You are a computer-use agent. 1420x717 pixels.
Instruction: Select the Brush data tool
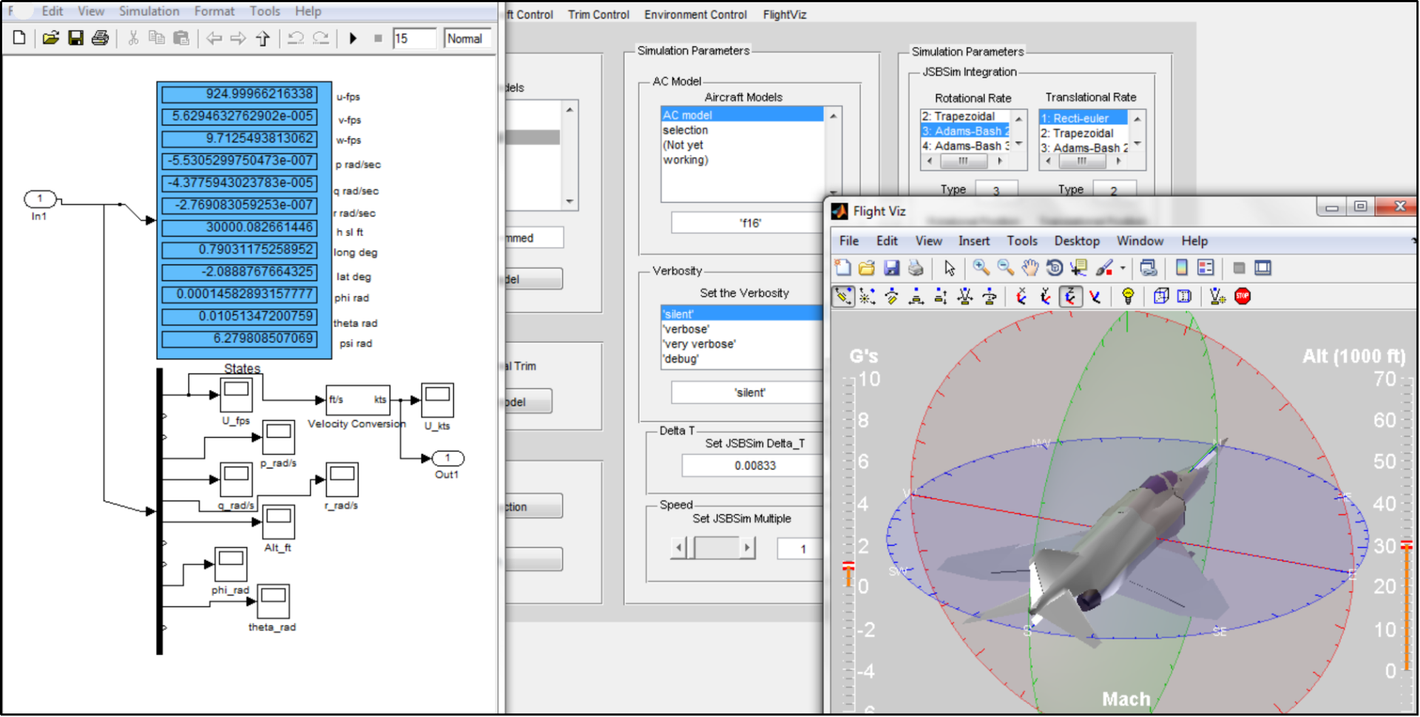tap(1104, 268)
